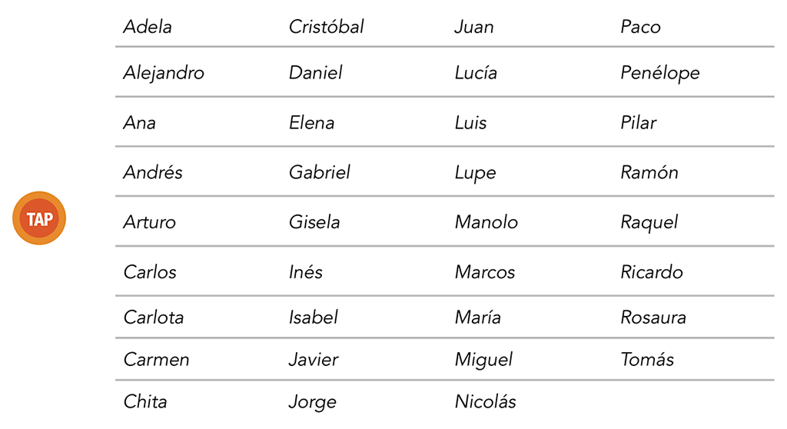Choose the name Daniel
The width and height of the screenshot is (787, 429).
pyautogui.click(x=315, y=73)
